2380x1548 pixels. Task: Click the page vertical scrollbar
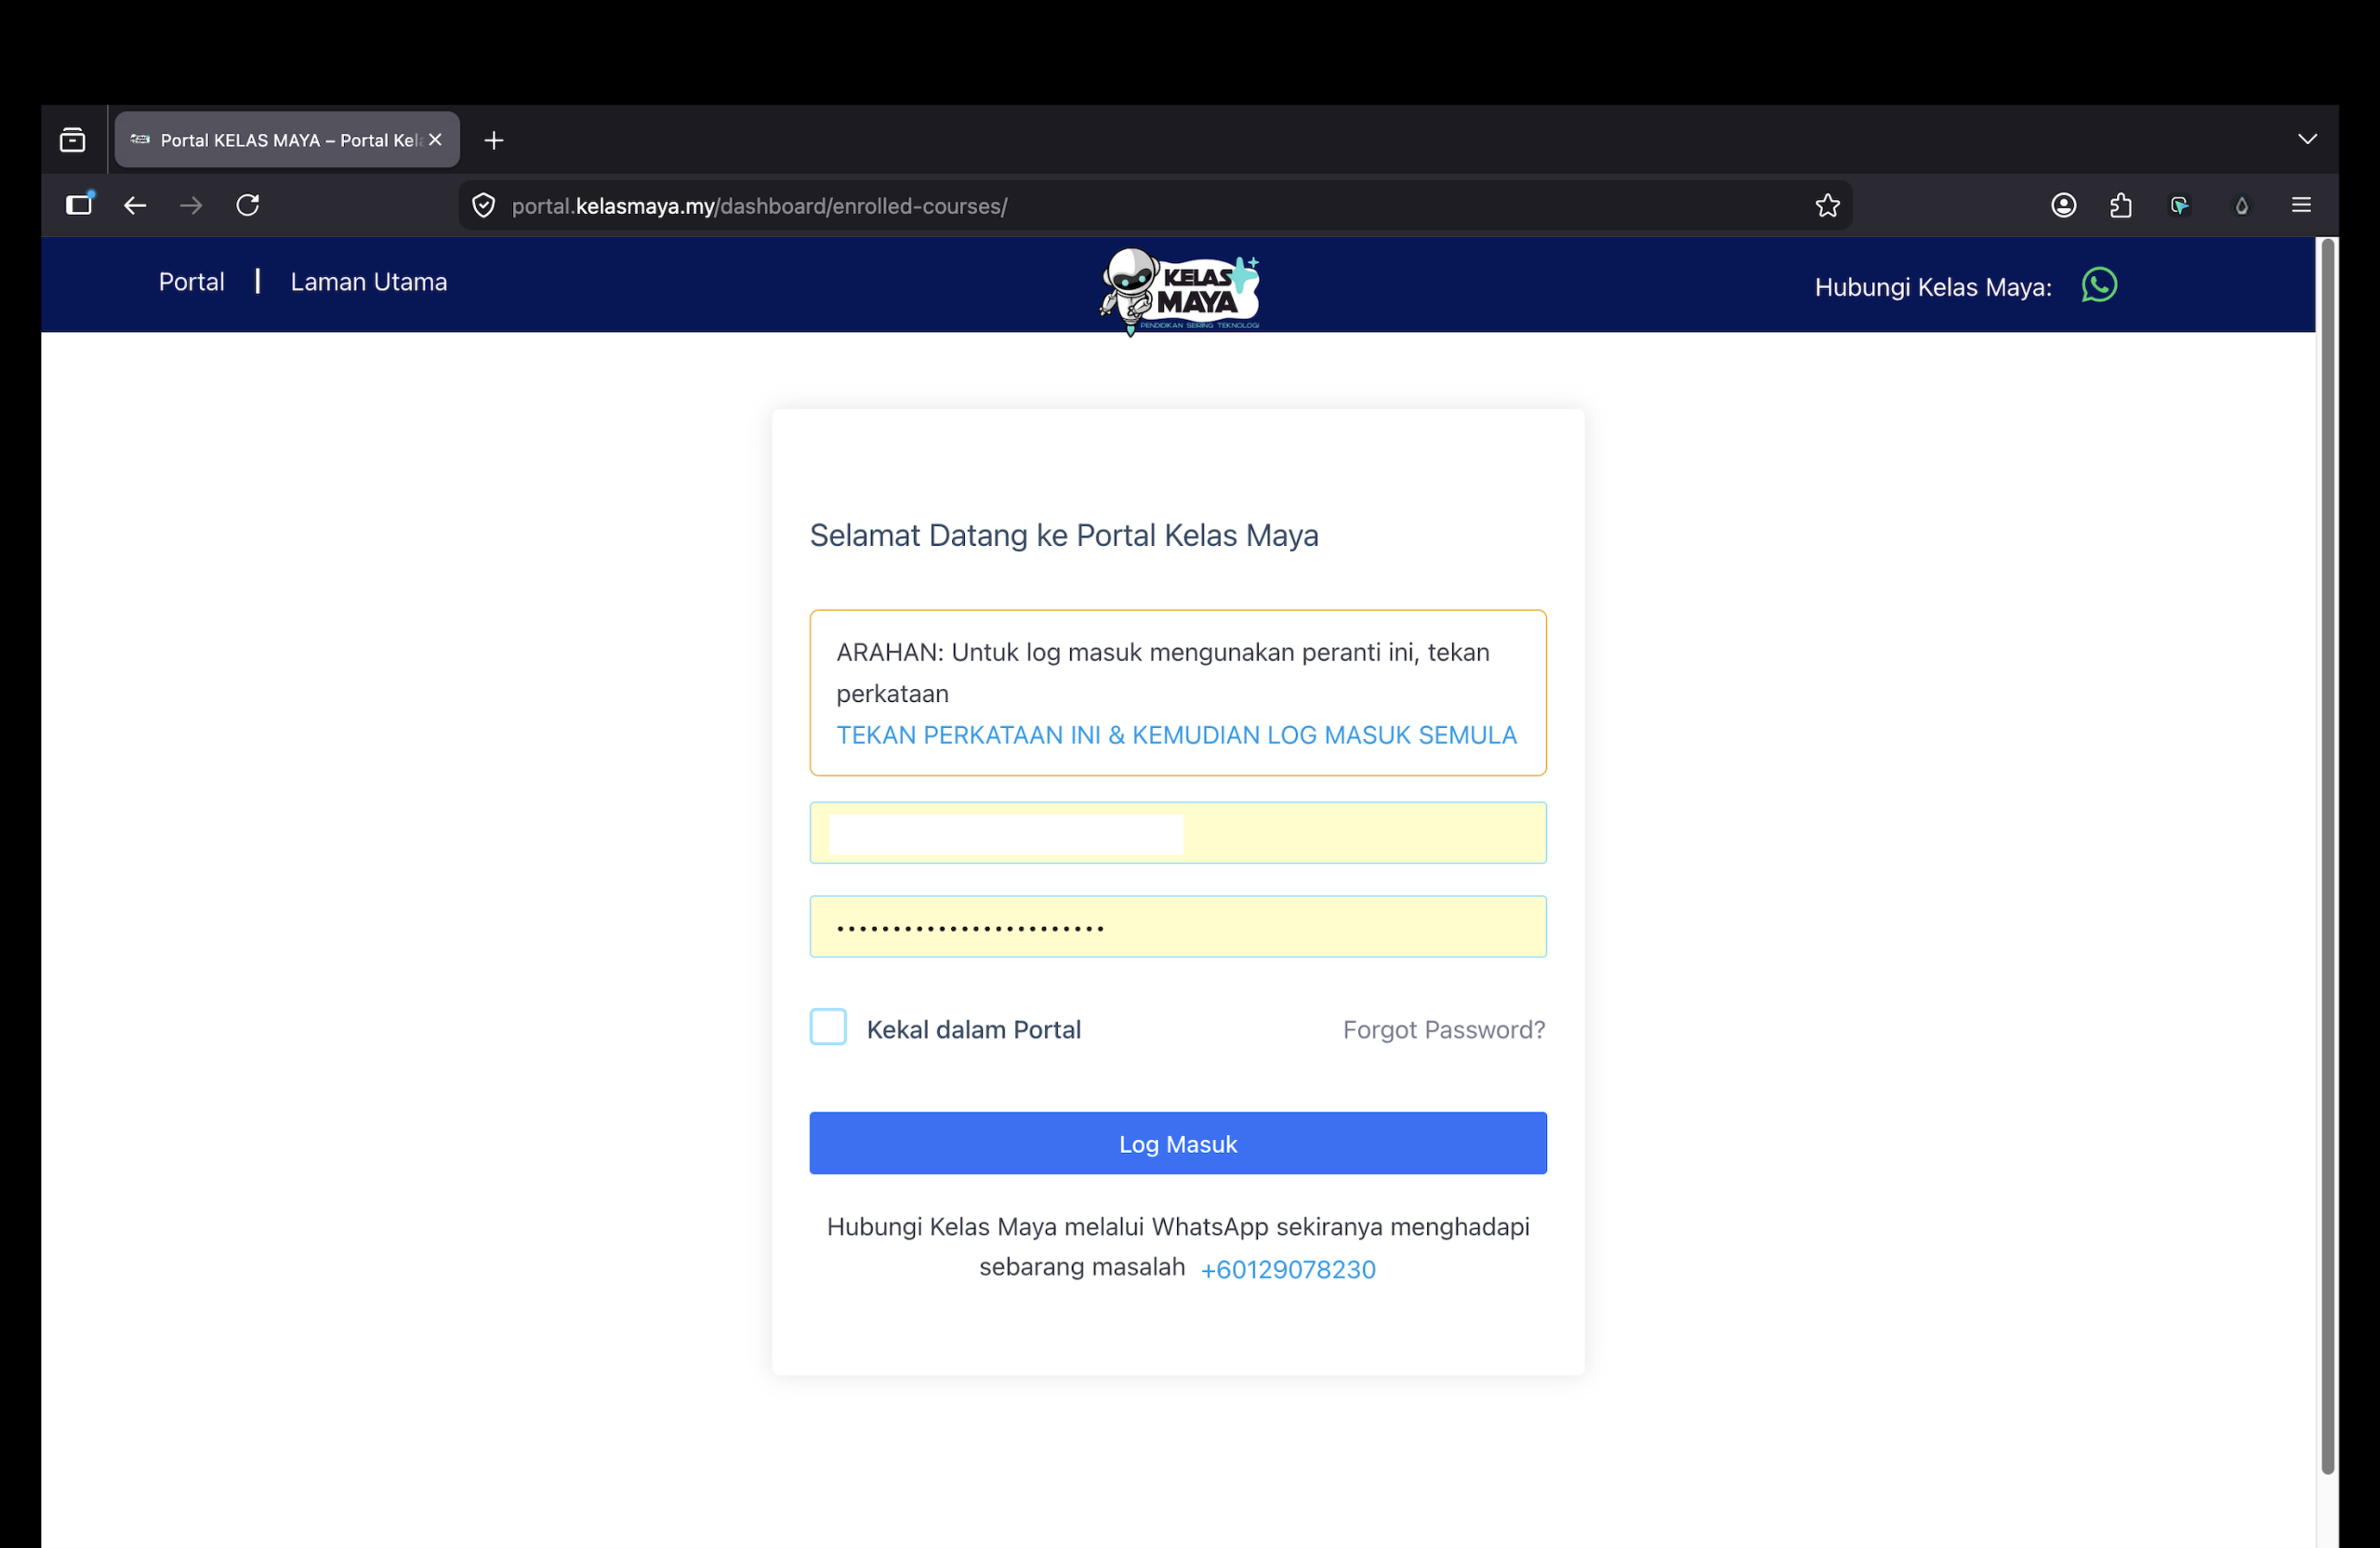pos(2328,856)
